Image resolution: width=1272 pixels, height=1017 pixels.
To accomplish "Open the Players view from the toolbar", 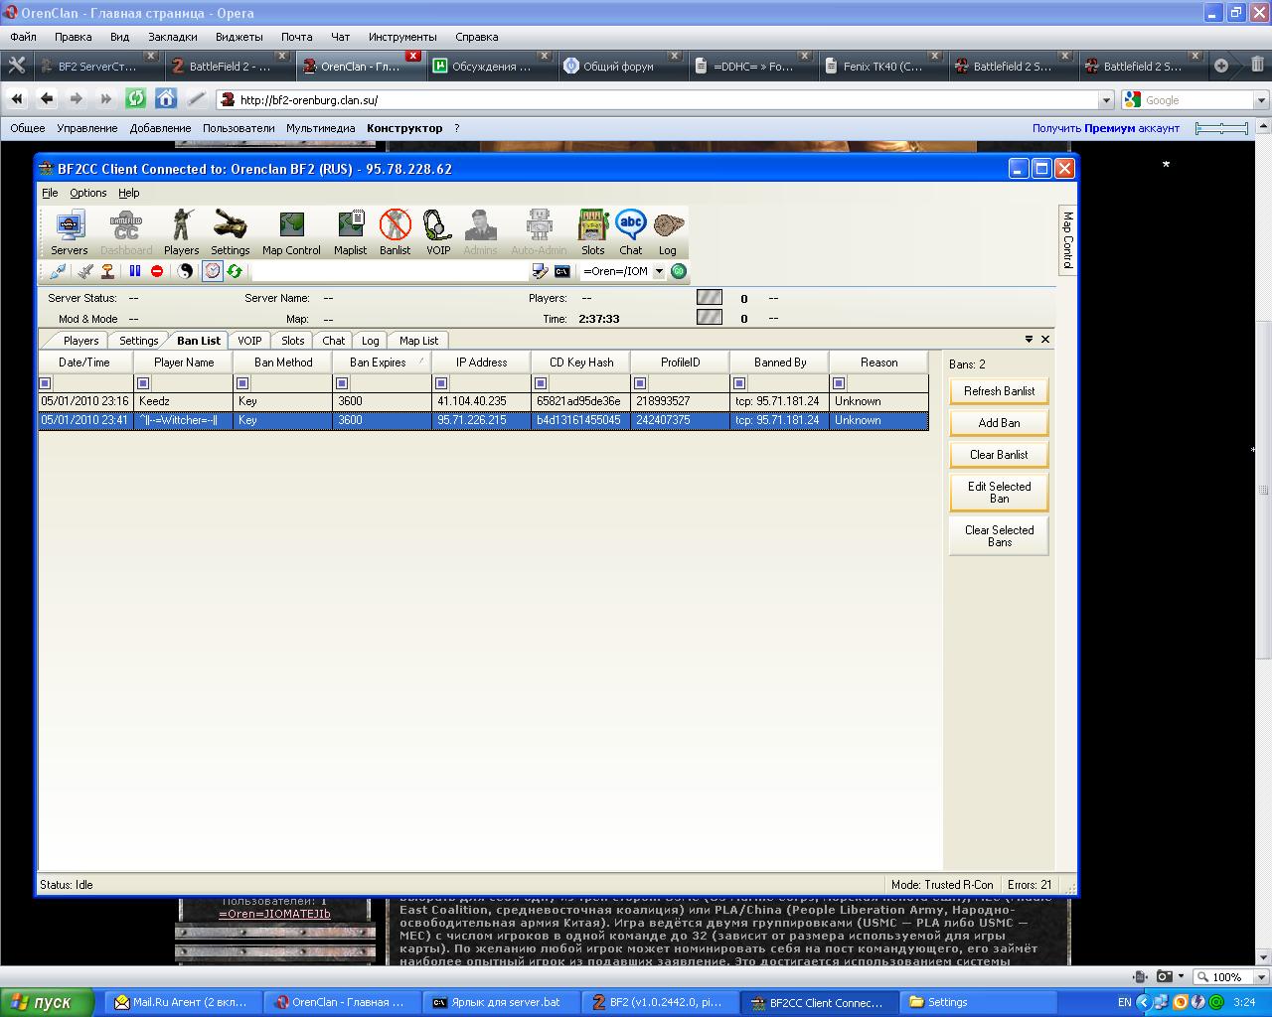I will pos(181,233).
